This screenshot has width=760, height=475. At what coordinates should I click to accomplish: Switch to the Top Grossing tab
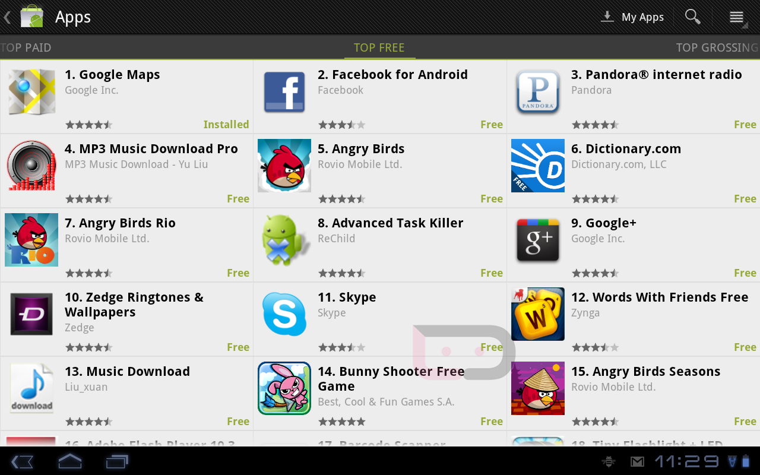[718, 47]
